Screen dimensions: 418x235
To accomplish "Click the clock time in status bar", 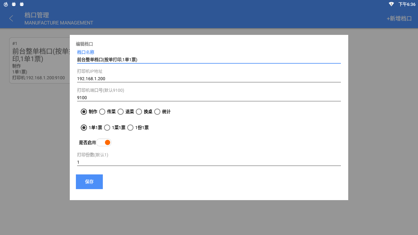I will [407, 4].
